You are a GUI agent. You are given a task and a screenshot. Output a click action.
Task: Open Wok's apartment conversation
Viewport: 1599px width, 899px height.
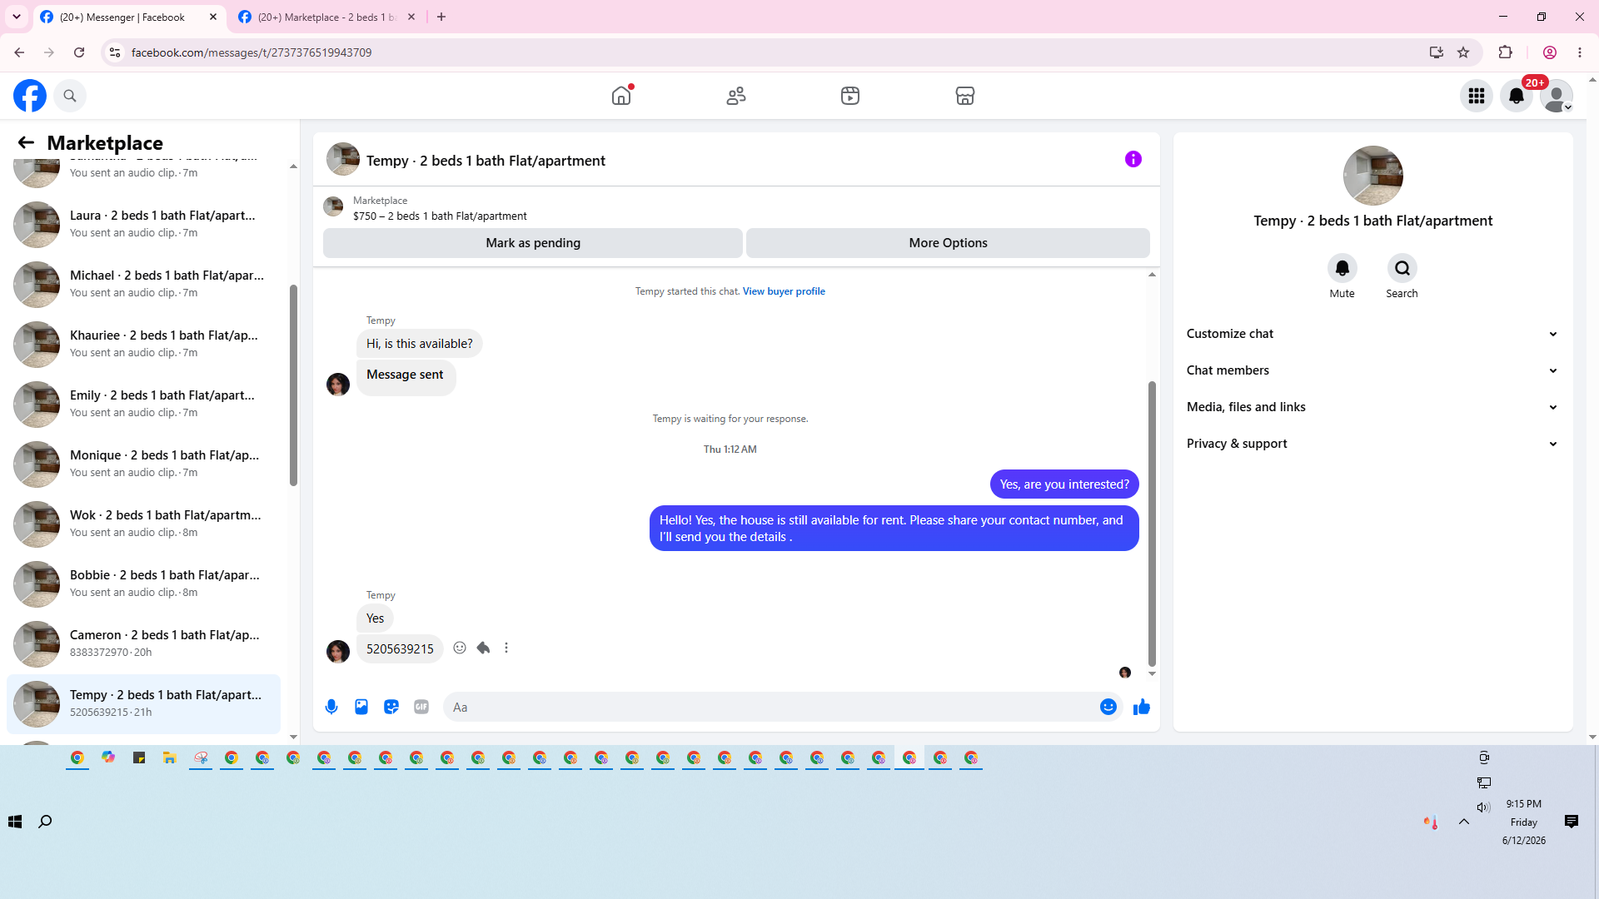click(x=143, y=524)
